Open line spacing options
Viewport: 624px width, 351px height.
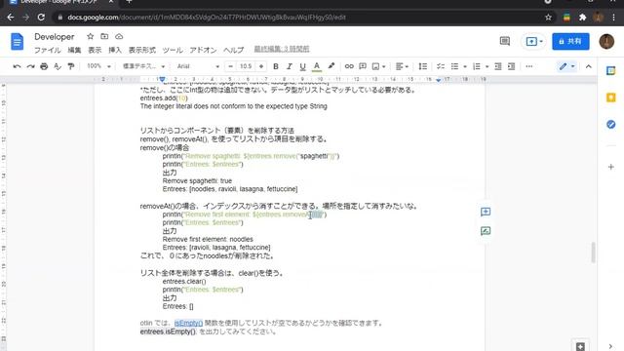pyautogui.click(x=422, y=66)
